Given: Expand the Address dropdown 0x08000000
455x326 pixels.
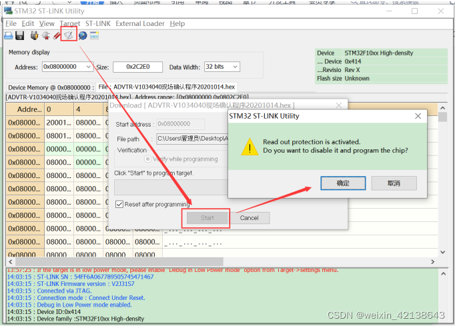Looking at the screenshot, I should point(88,67).
